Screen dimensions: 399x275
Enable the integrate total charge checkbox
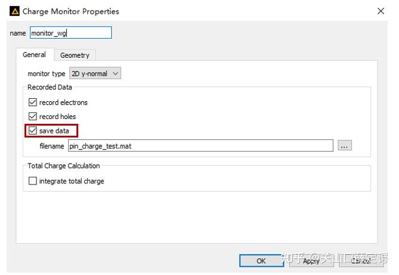(x=33, y=181)
